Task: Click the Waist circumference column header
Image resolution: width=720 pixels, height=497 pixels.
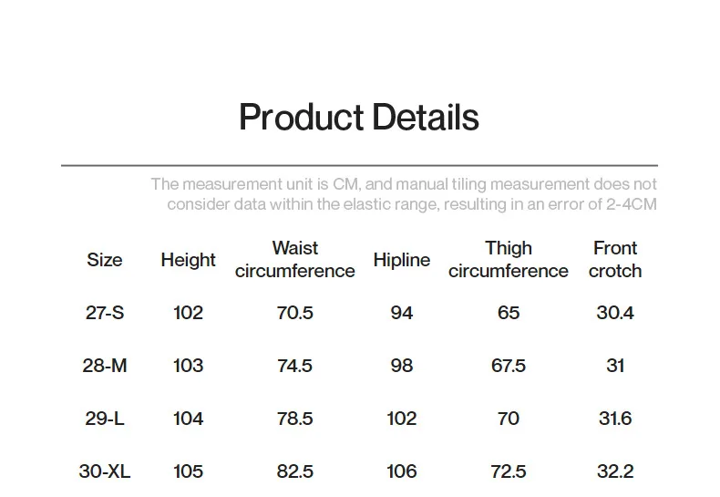Action: 294,260
